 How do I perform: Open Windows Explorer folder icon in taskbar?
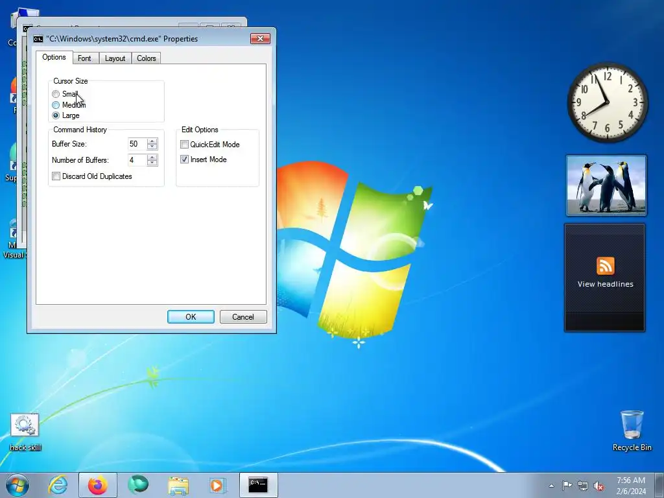pos(178,486)
